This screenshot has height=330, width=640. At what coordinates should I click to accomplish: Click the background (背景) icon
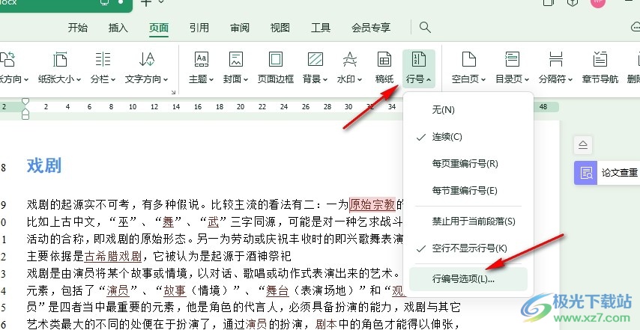pos(315,59)
